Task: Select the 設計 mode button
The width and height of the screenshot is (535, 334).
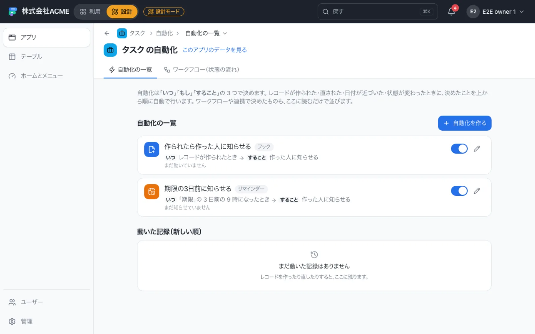Action: (x=122, y=12)
